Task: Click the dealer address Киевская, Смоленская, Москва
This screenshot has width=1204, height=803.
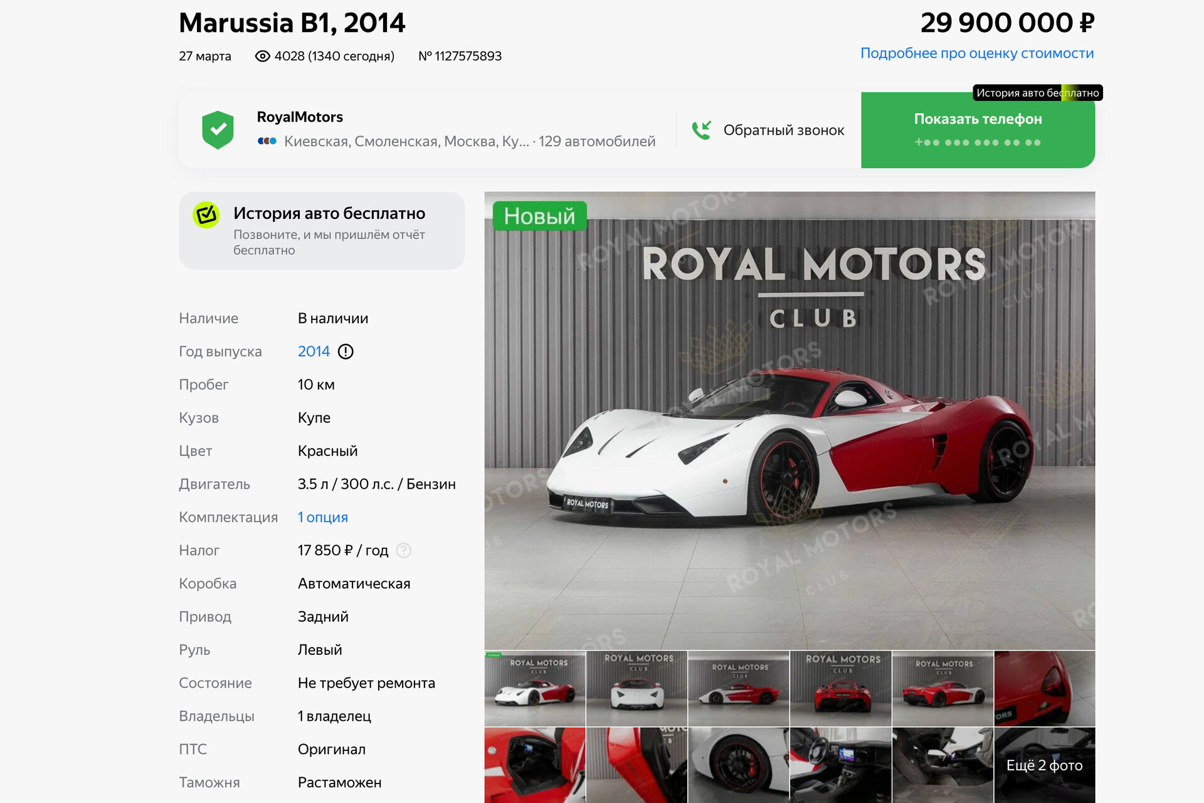Action: coord(406,141)
